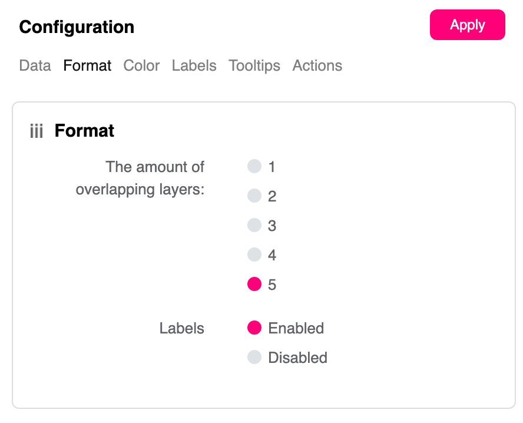Click the Apply button
Image resolution: width=523 pixels, height=423 pixels.
(x=467, y=25)
